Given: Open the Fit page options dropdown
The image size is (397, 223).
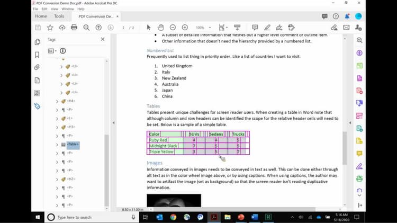Looking at the screenshot, I should (223, 28).
